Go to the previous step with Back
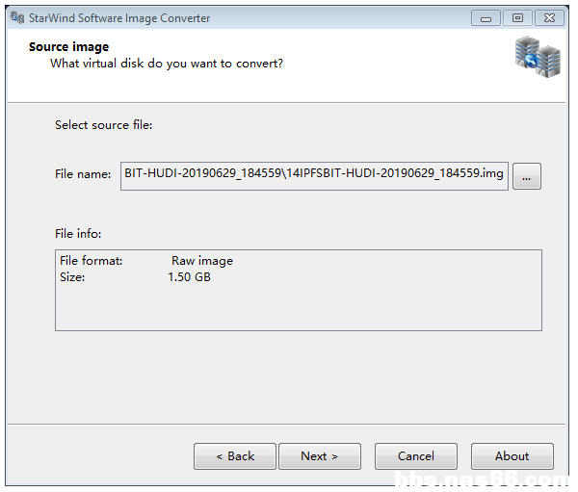578x492 pixels. [x=235, y=456]
